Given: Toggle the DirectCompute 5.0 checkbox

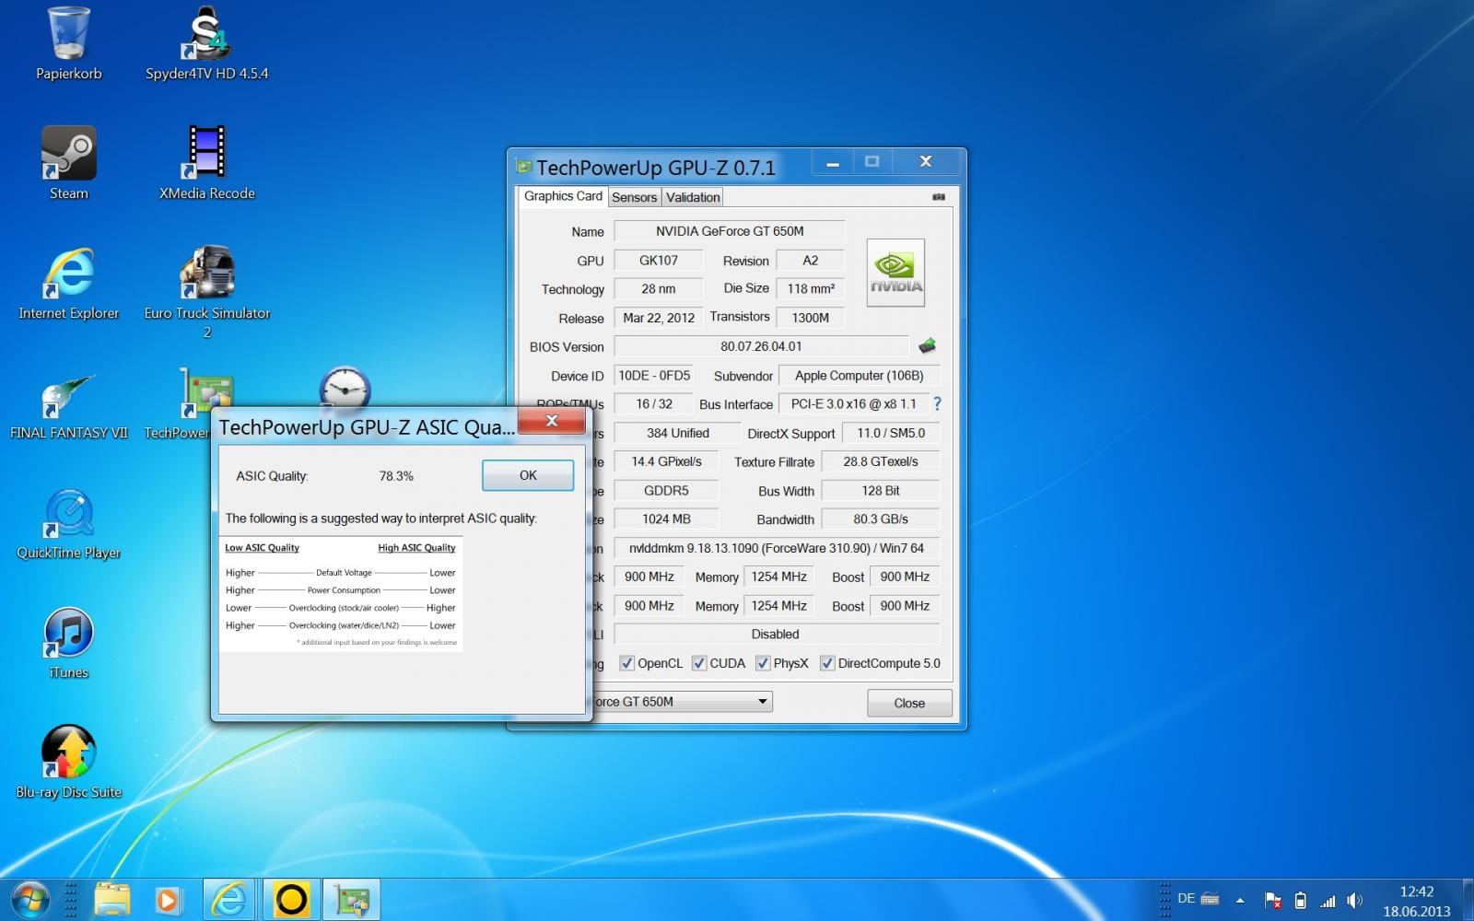Looking at the screenshot, I should click(x=827, y=663).
